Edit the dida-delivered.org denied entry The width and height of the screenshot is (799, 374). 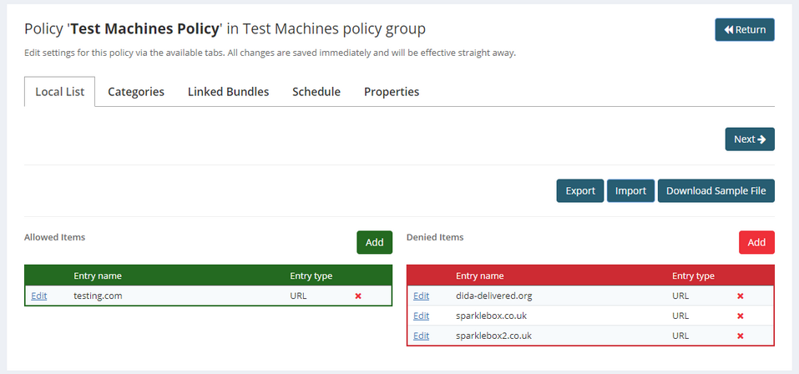click(421, 296)
